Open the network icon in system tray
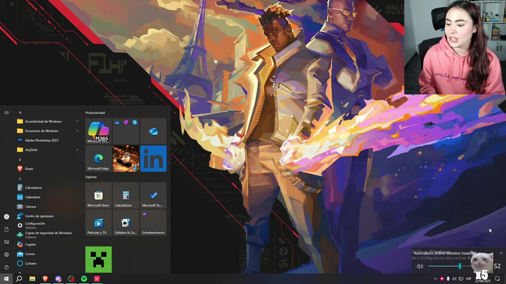Image resolution: width=506 pixels, height=284 pixels. pos(461,279)
